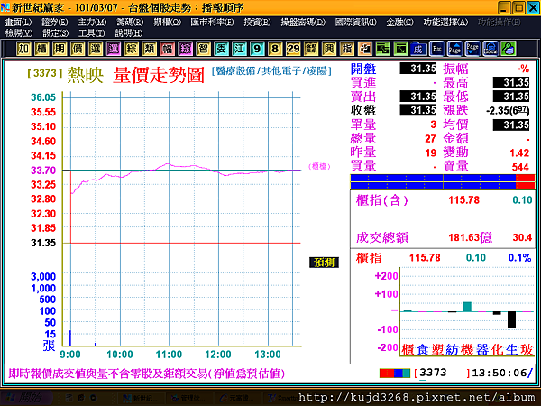The width and height of the screenshot is (541, 406).
Task: Open the 國際資訊(I) menu
Action: pos(356,22)
